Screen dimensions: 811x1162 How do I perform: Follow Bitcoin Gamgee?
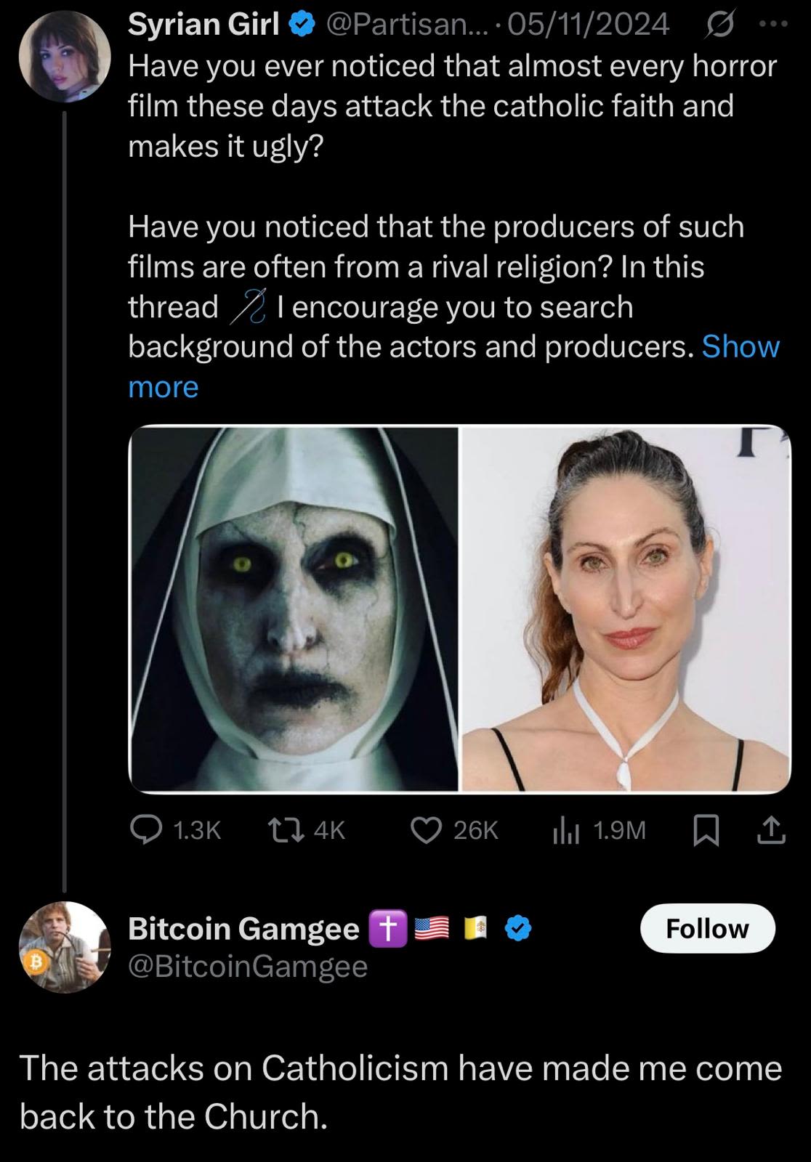coord(707,928)
